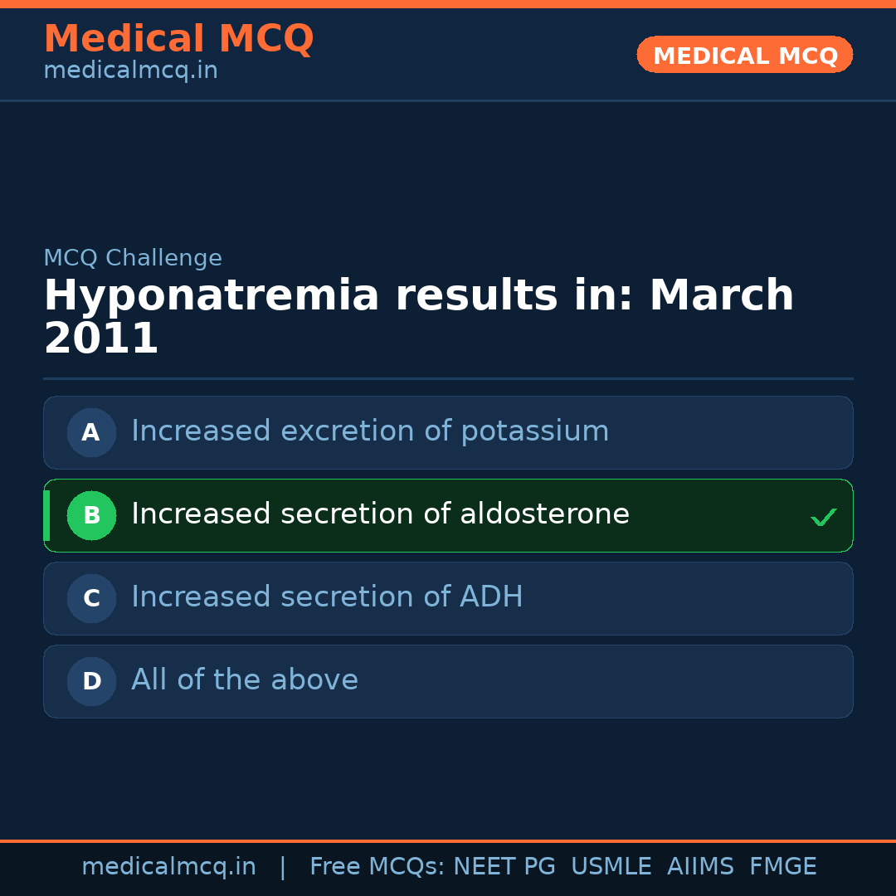Visit medicalmcq.in link under the header title
The width and height of the screenshot is (896, 896).
[x=130, y=71]
